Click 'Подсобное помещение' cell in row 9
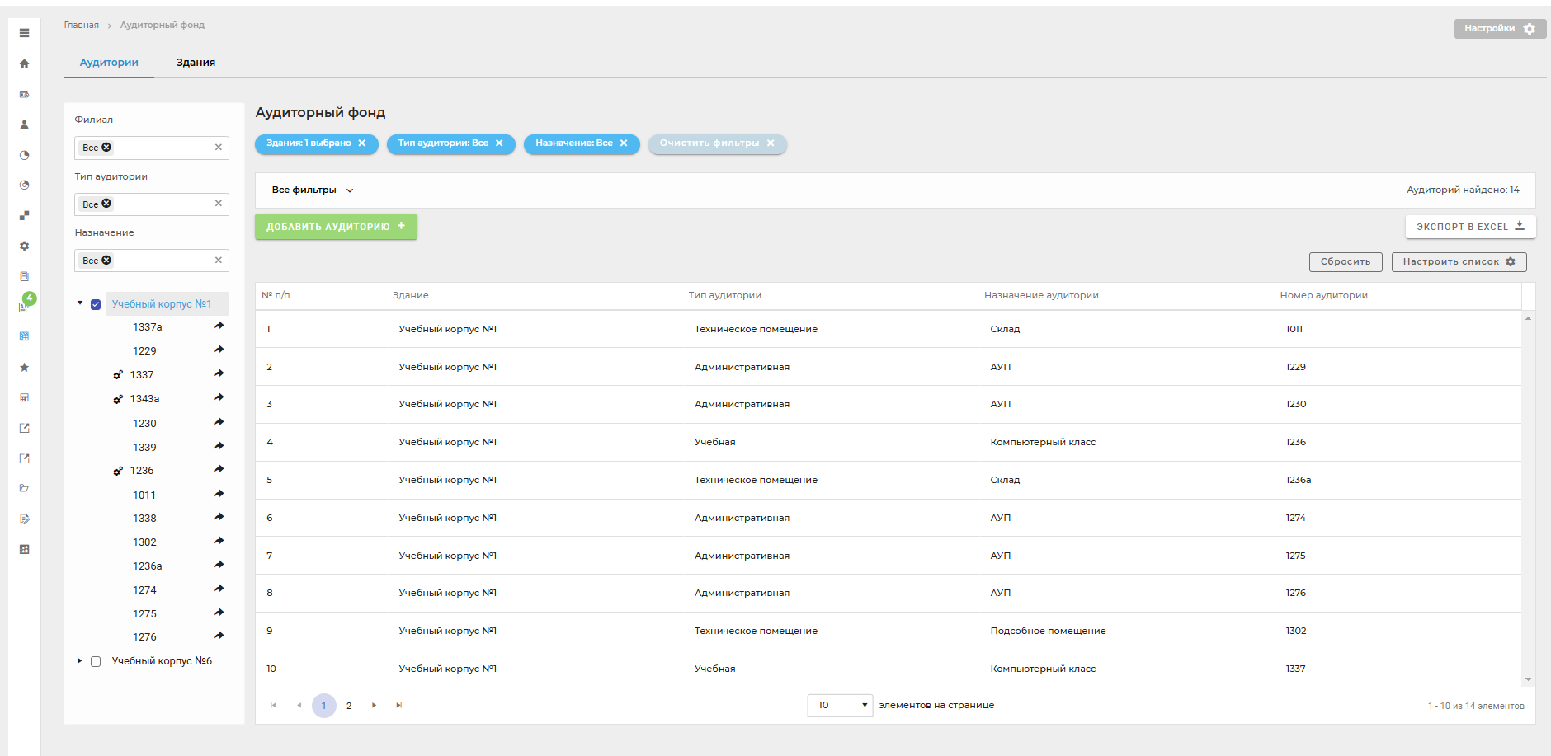 1048,632
